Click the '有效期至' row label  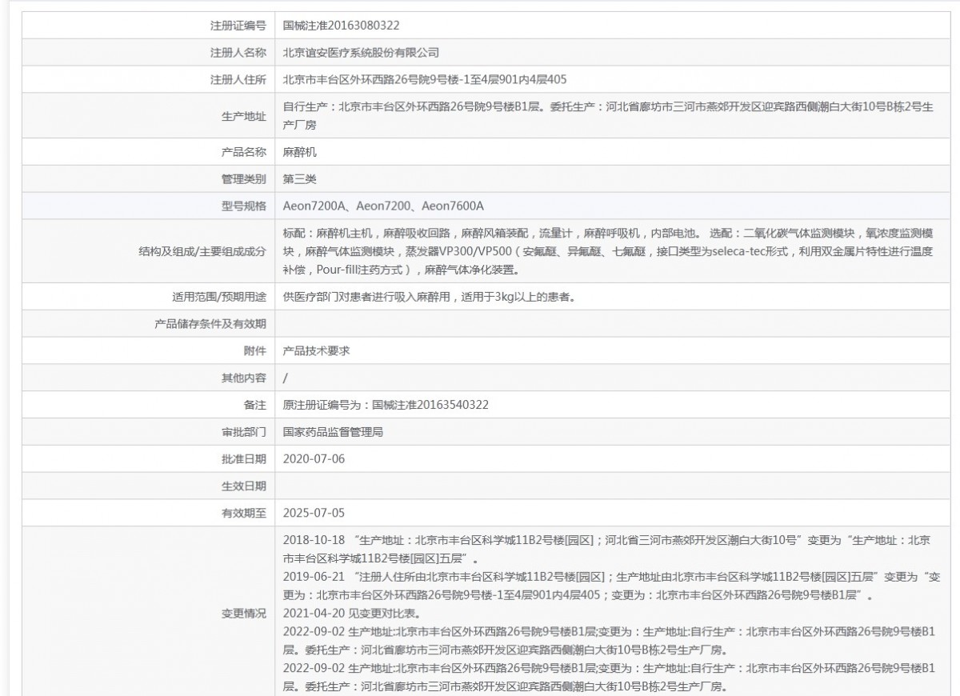(x=244, y=513)
